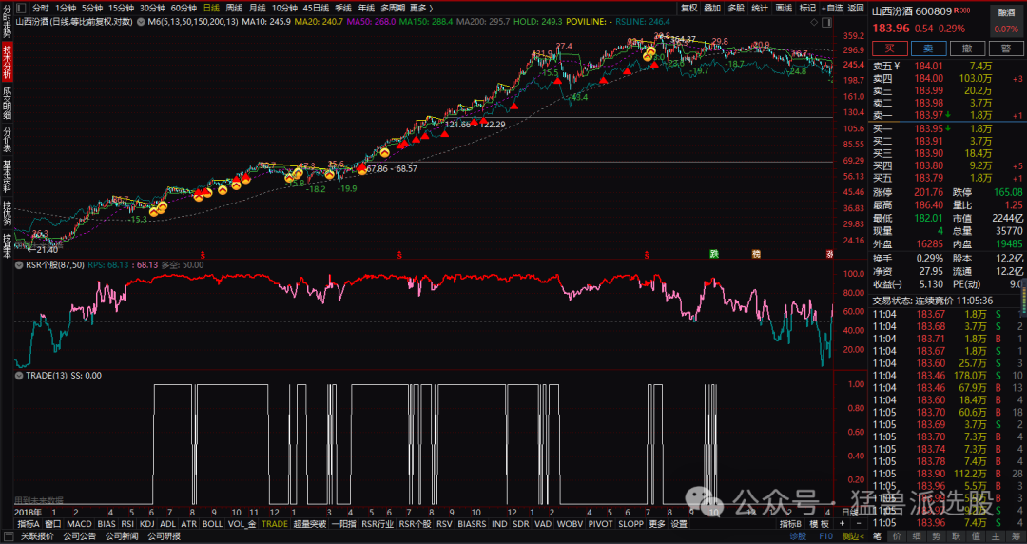Click the orange event marker under chart axis

[756, 254]
